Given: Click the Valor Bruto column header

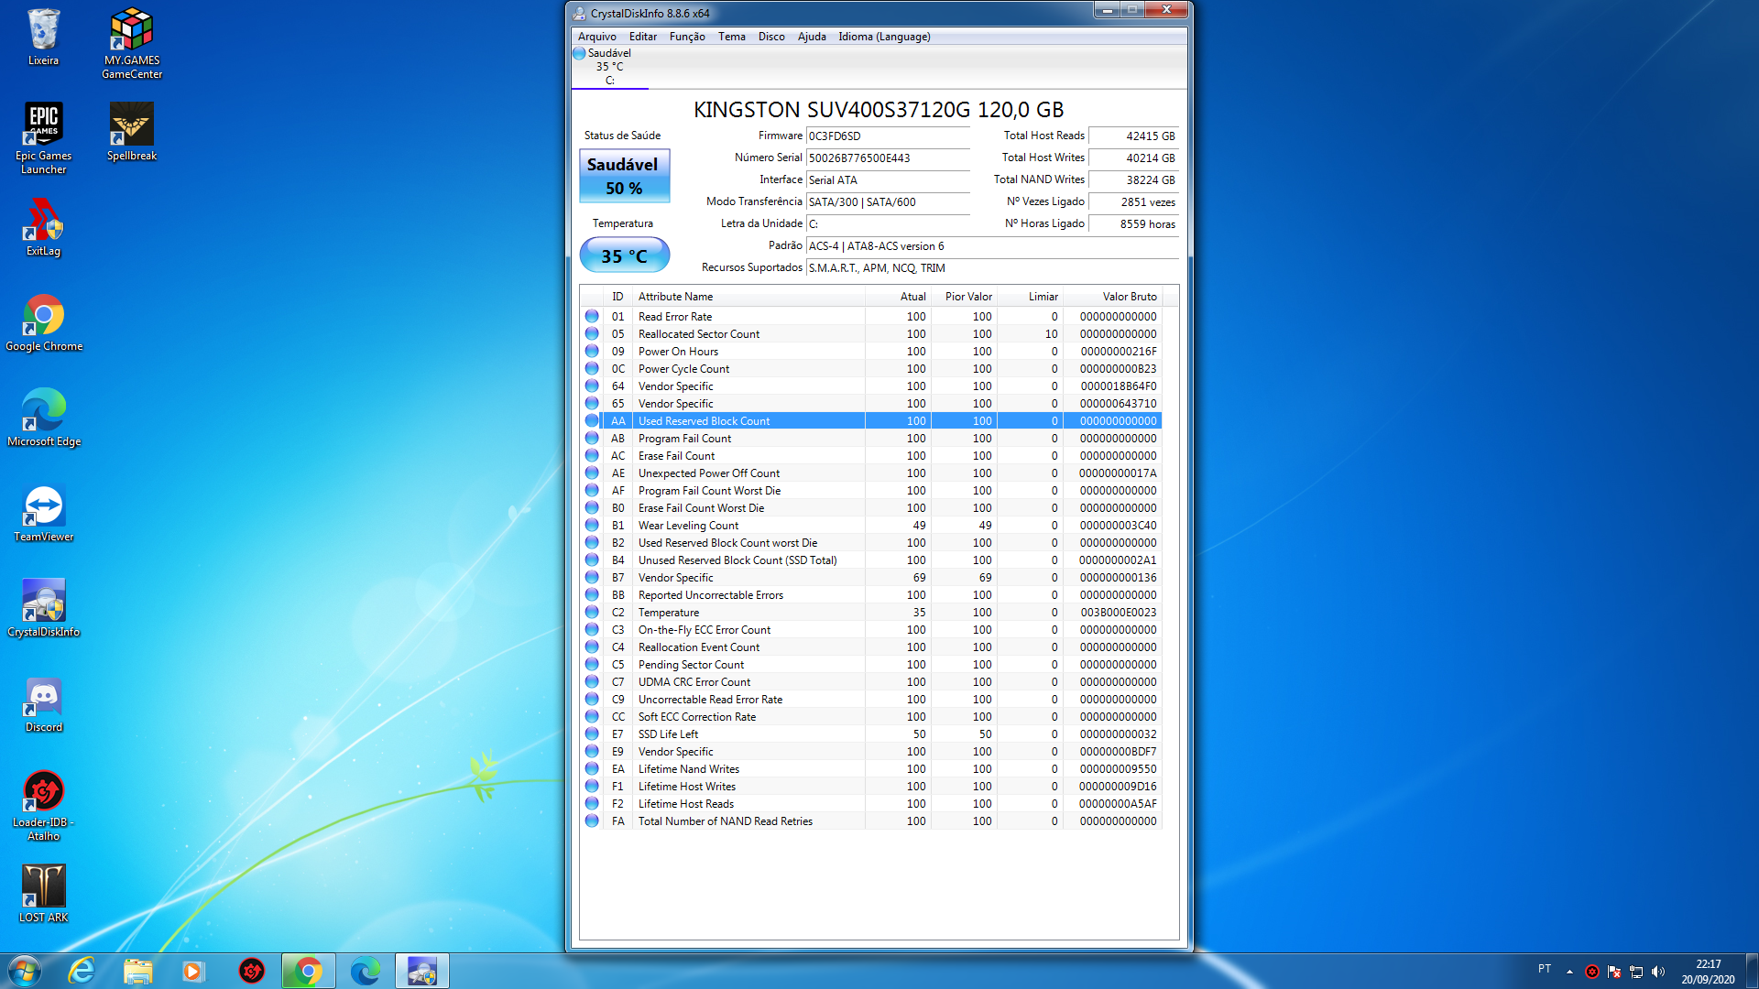Looking at the screenshot, I should point(1112,297).
